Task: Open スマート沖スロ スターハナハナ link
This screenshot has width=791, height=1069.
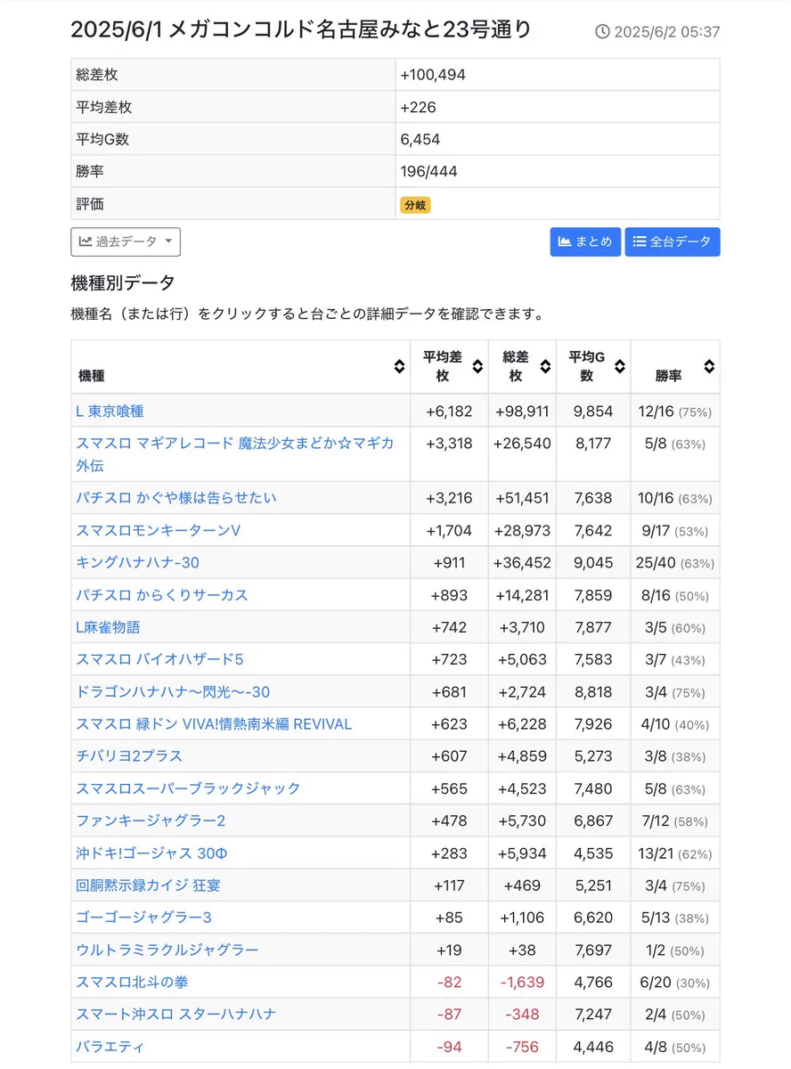Action: [x=176, y=1015]
